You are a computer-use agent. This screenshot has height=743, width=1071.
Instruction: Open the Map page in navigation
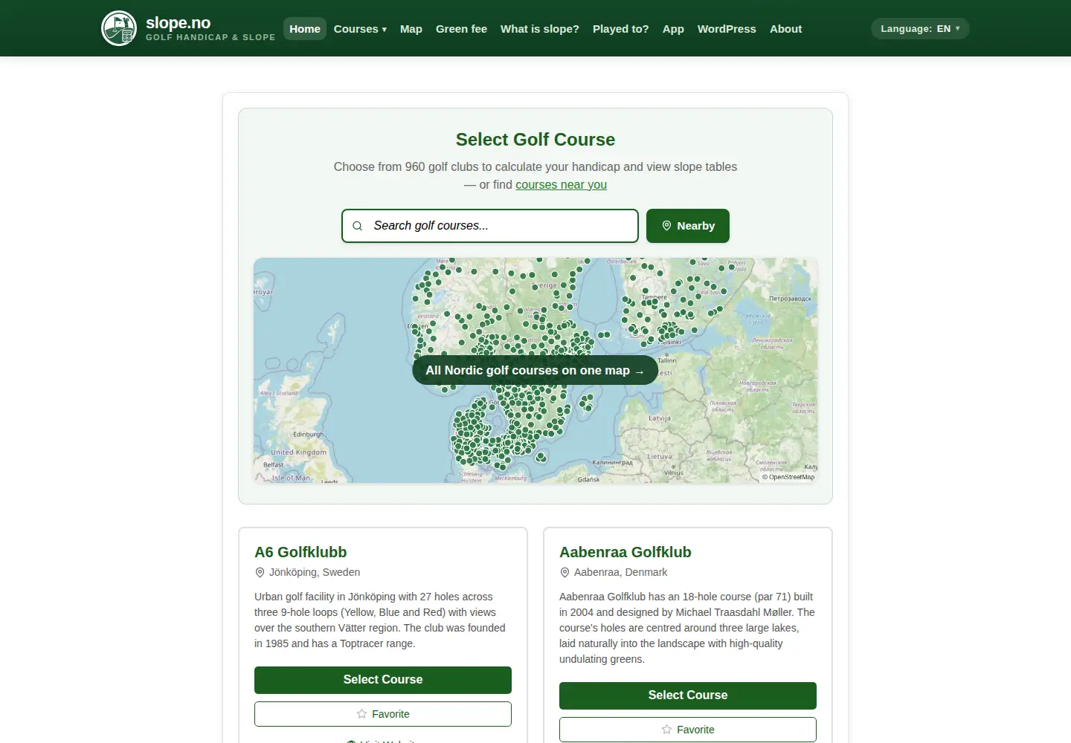[411, 29]
